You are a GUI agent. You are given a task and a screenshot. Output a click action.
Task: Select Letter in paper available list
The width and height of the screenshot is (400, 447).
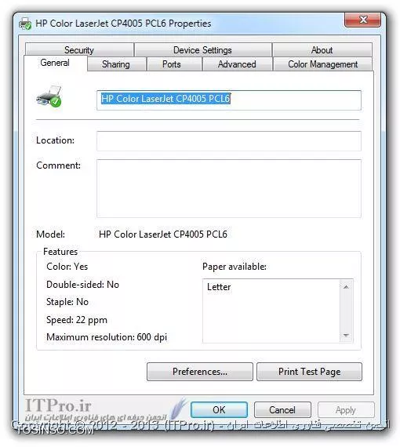[x=219, y=287]
